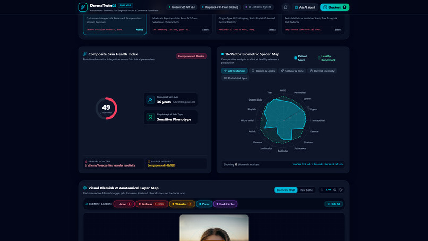The width and height of the screenshot is (428, 241).
Task: Select the Papulopustular Acne profile card
Action: point(181,24)
